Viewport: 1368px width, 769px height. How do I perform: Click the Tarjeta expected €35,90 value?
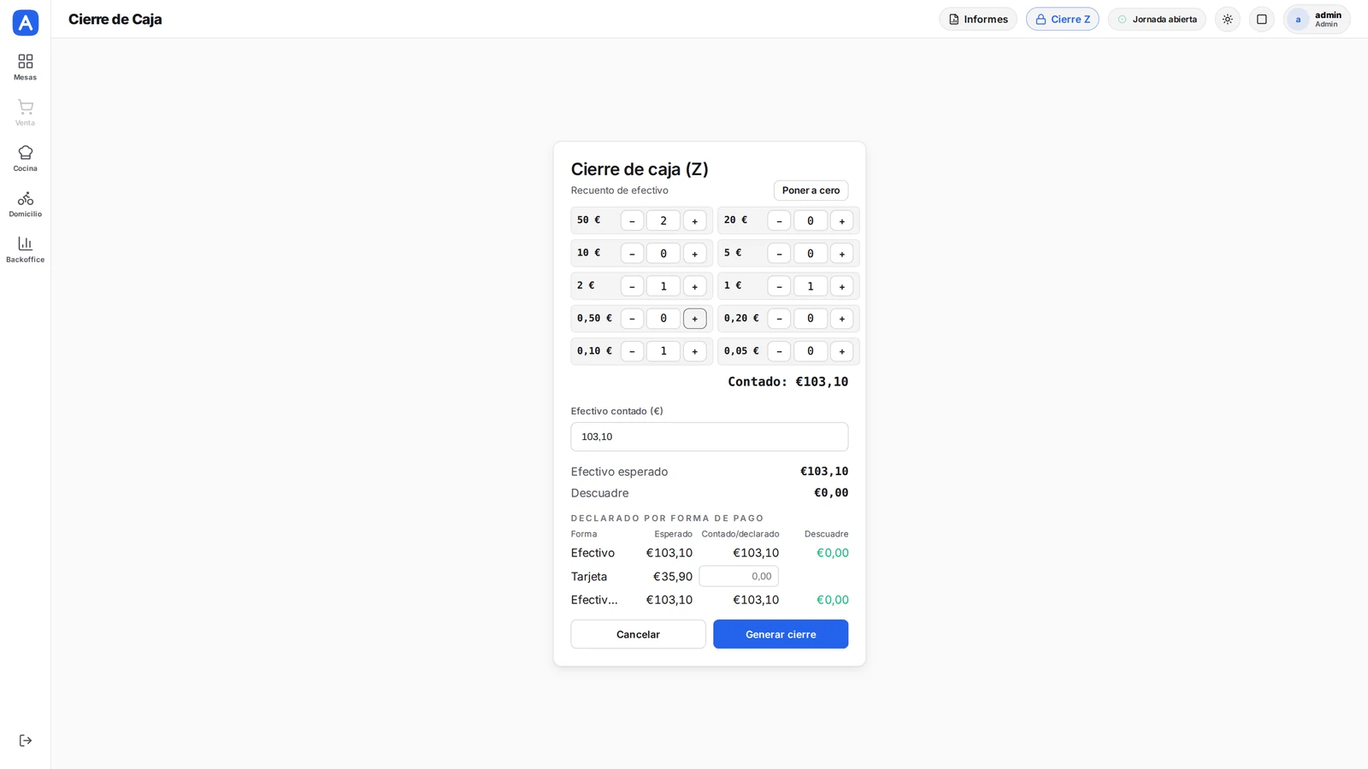(x=673, y=577)
